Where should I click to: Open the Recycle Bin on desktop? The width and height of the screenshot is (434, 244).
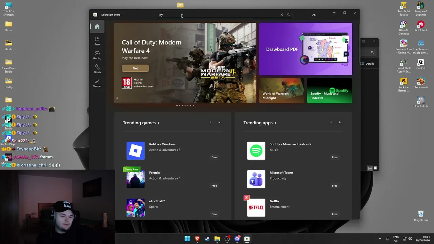421,216
